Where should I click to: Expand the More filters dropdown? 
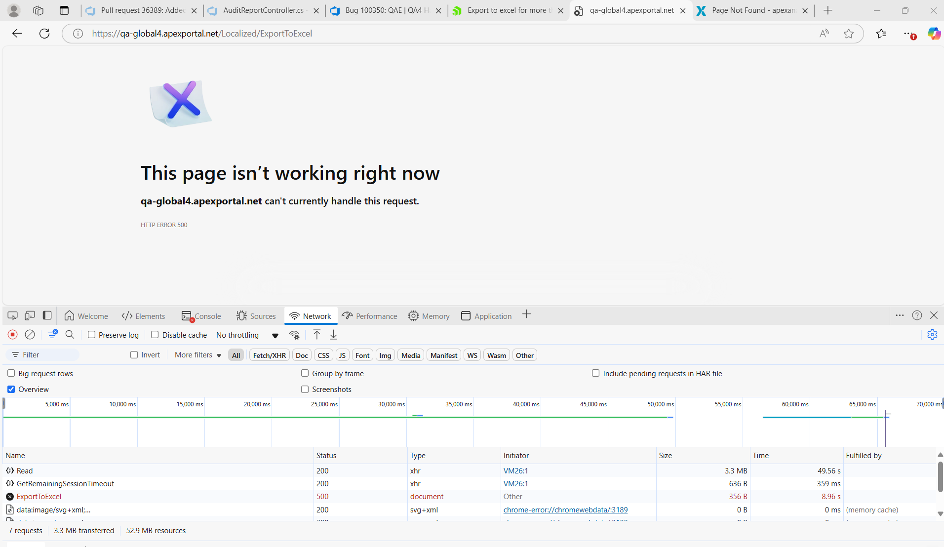click(197, 355)
